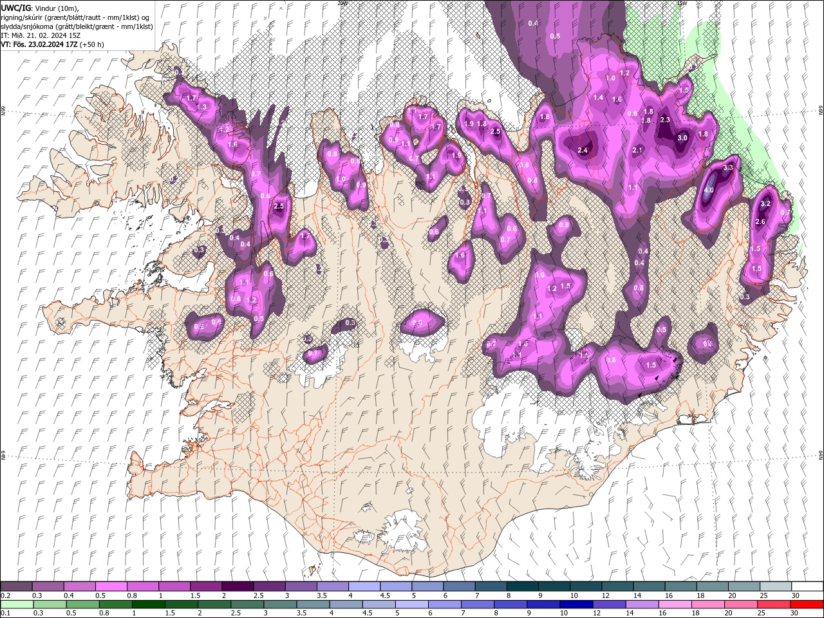
Task: Pick bright pink snow swatch between 0.5 and 0.8
Action: (x=111, y=586)
